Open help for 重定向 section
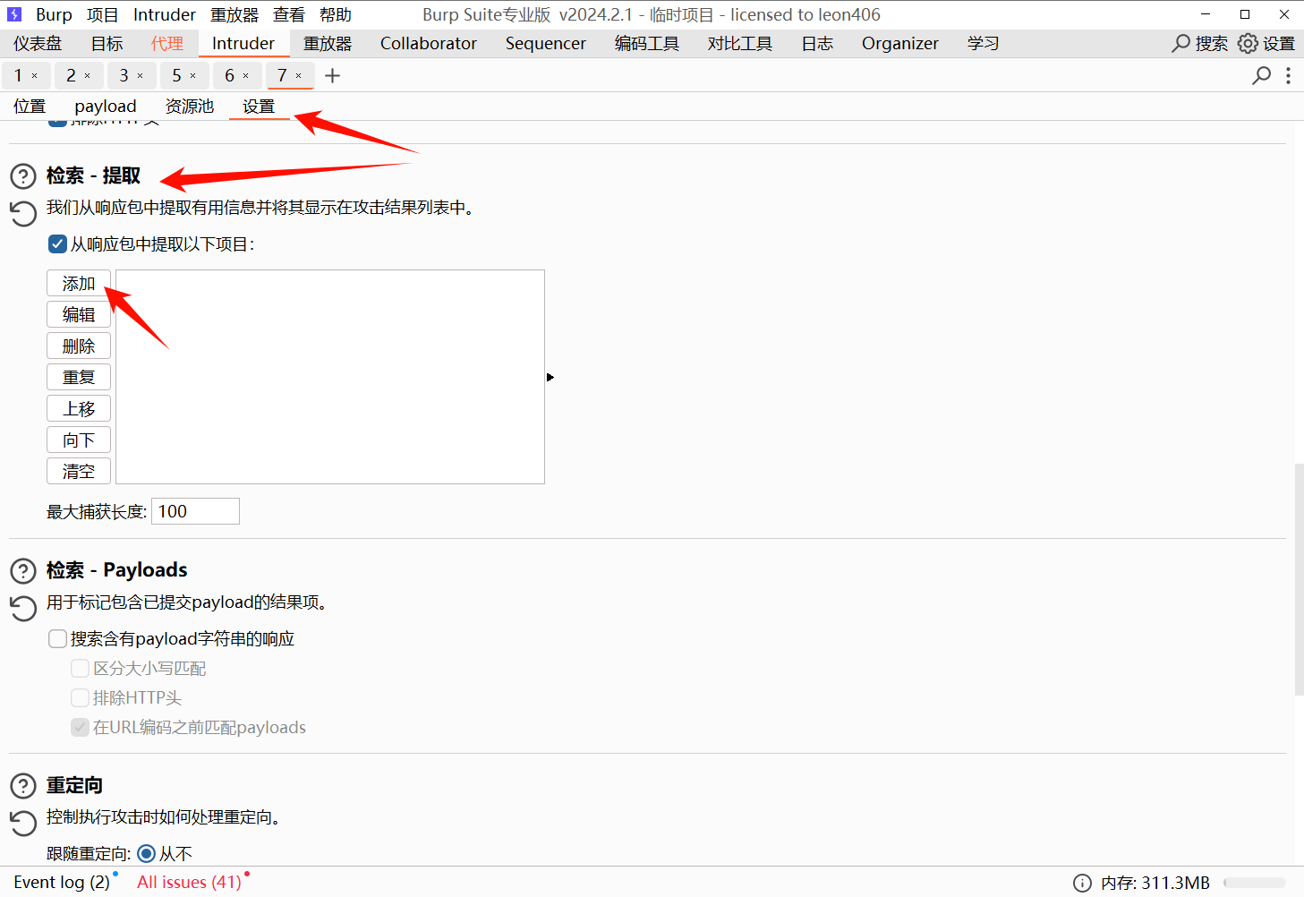1304x897 pixels. pos(23,785)
